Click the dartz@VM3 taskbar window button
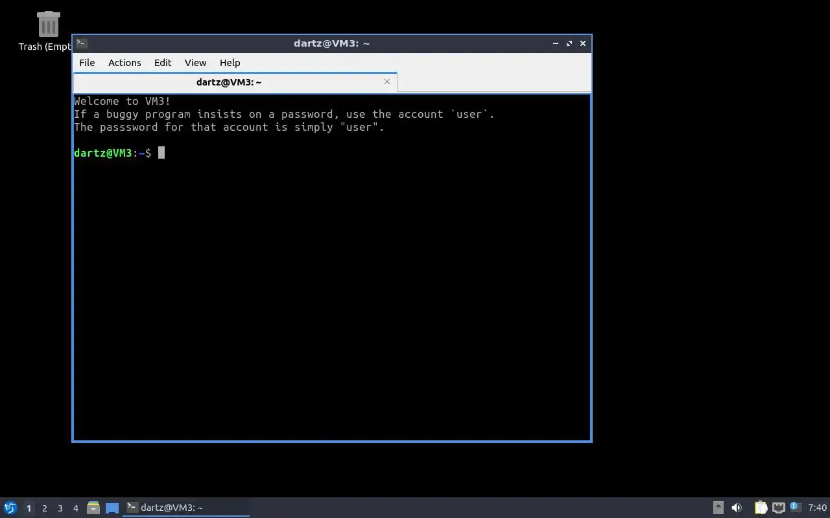830x518 pixels. (x=187, y=508)
